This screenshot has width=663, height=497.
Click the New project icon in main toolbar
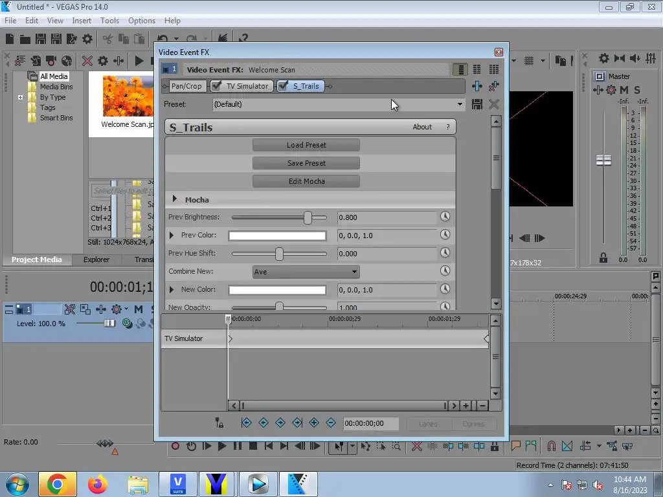(10, 39)
